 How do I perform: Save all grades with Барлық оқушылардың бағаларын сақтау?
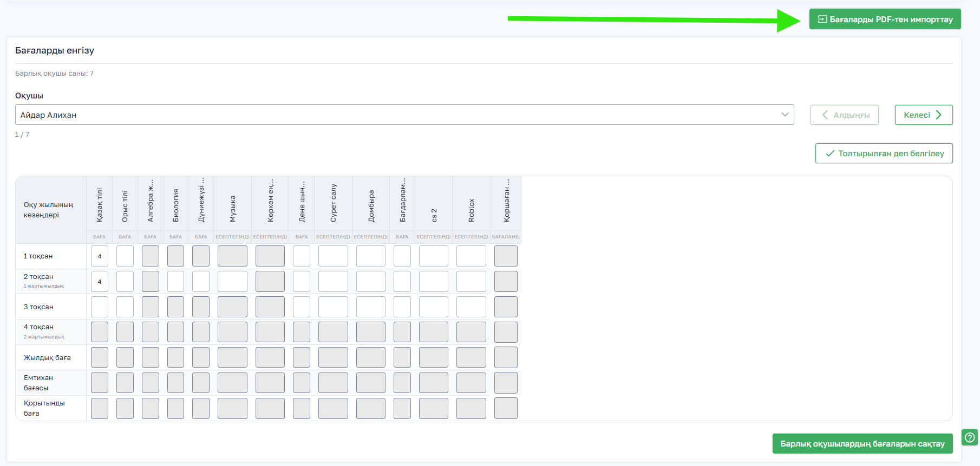click(x=862, y=444)
